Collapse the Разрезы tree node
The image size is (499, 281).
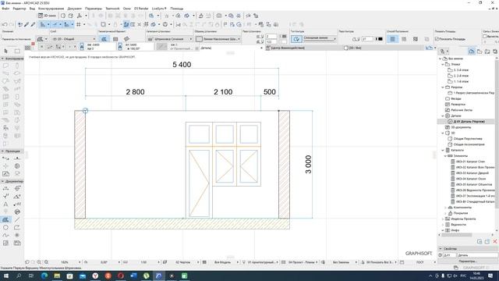[442, 87]
